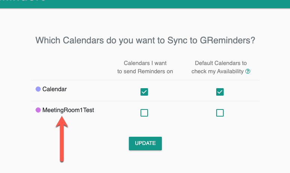Click the UPDATE button

point(145,143)
